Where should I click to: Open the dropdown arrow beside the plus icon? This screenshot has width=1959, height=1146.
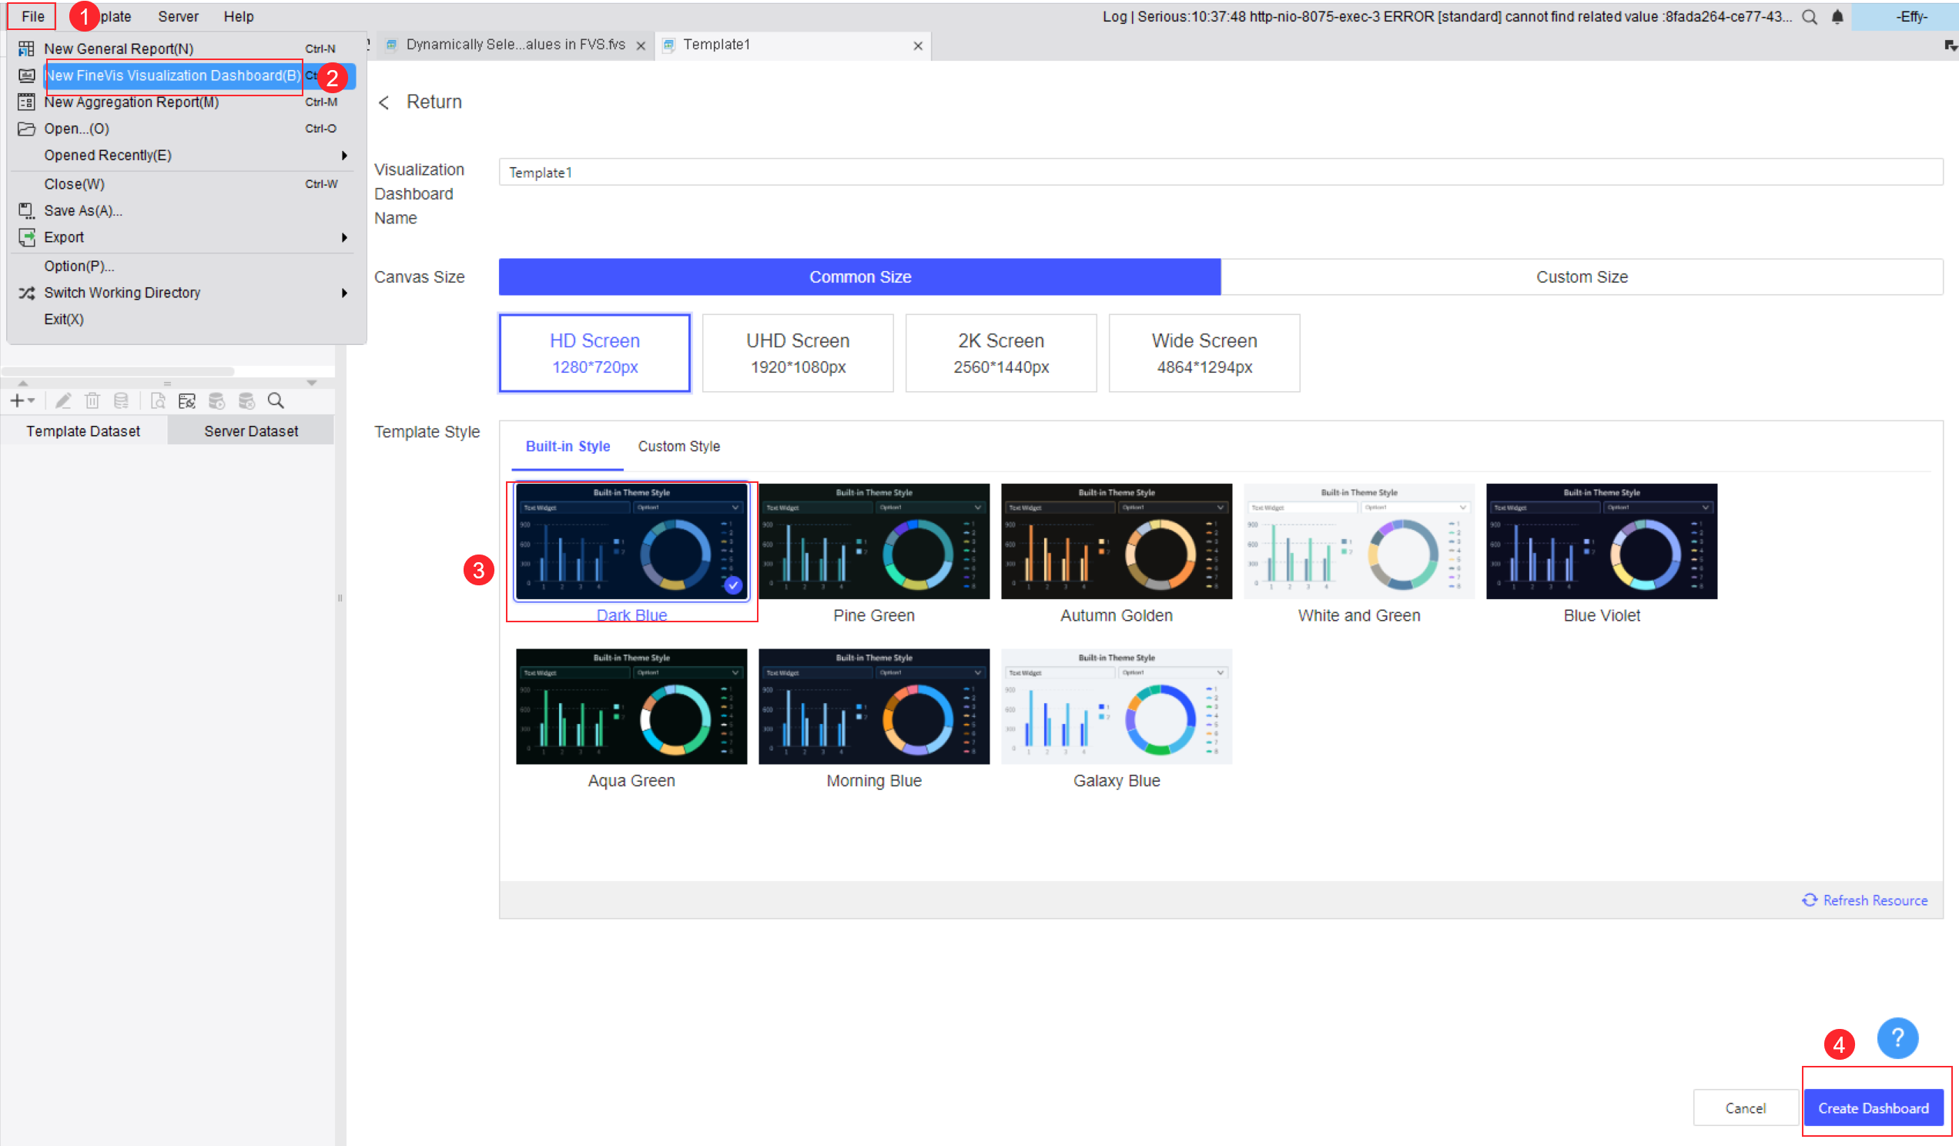31,400
